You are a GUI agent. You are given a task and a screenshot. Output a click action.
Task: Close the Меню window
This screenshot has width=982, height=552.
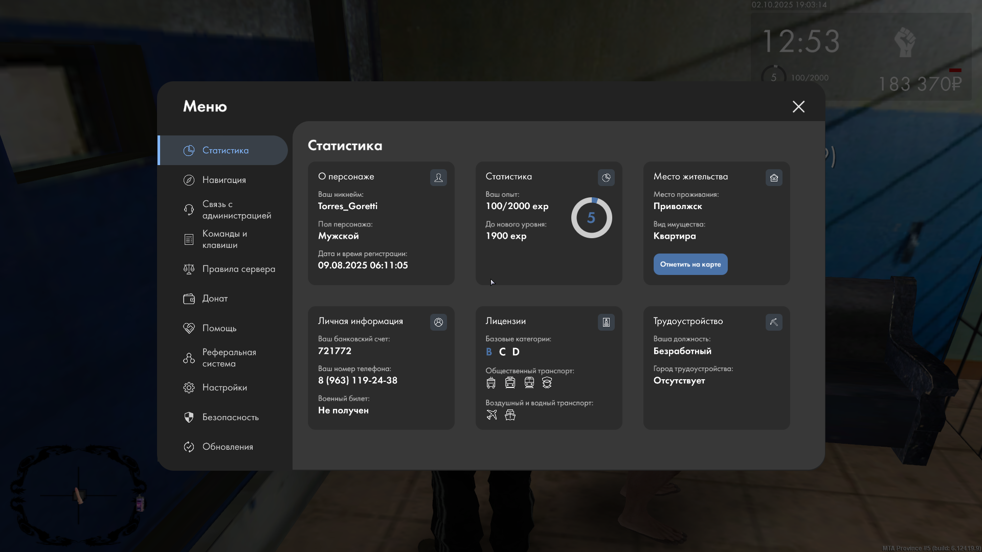pos(798,106)
